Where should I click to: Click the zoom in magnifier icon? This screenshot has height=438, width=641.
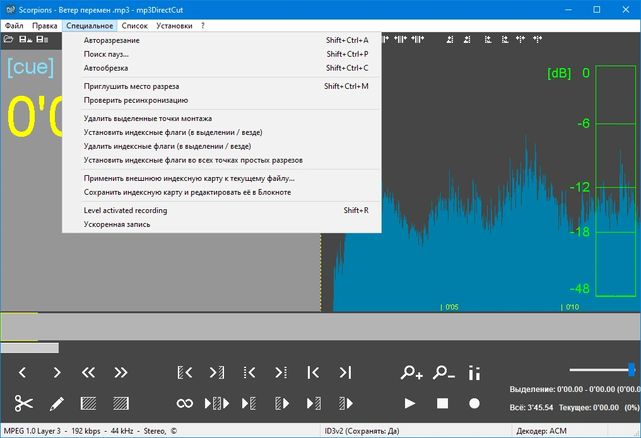coord(411,372)
